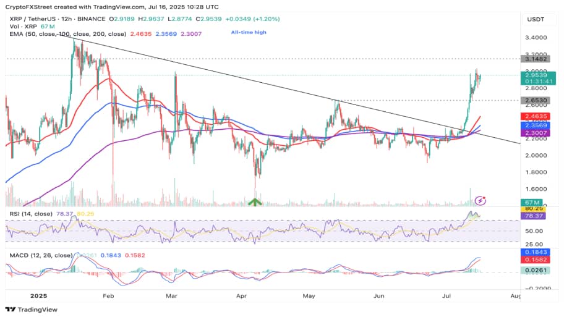Click the Vol · XRP legend label
The image size is (564, 317).
coord(23,26)
